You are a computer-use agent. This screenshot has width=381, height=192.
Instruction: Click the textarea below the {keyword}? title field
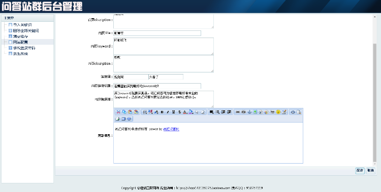point(164,99)
